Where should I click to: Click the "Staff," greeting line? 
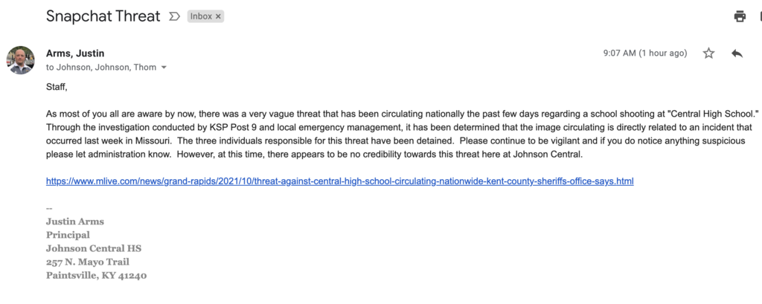point(57,88)
